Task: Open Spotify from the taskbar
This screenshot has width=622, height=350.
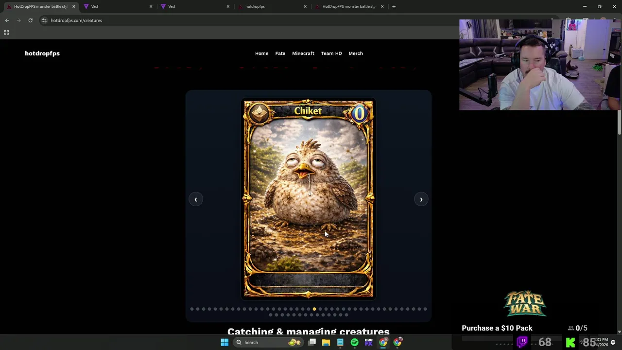Action: pyautogui.click(x=354, y=342)
